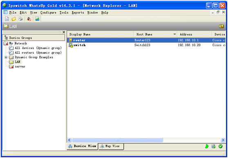Click the disable alerts bell icon

click(x=29, y=19)
